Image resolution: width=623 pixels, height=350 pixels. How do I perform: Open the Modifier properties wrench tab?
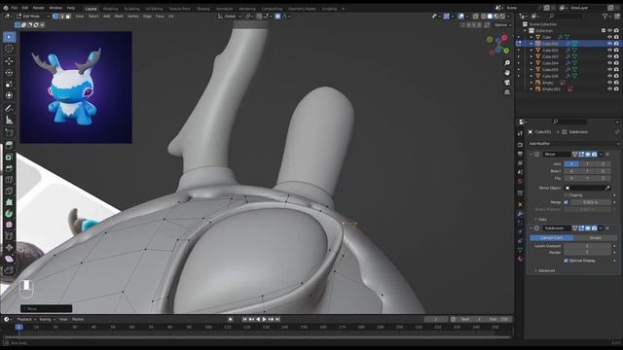tap(520, 214)
